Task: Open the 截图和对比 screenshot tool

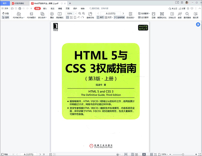Action: pos(162,15)
